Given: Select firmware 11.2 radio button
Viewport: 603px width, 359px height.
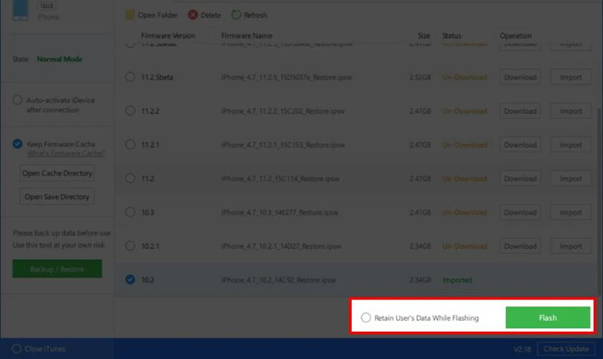Looking at the screenshot, I should tap(130, 178).
